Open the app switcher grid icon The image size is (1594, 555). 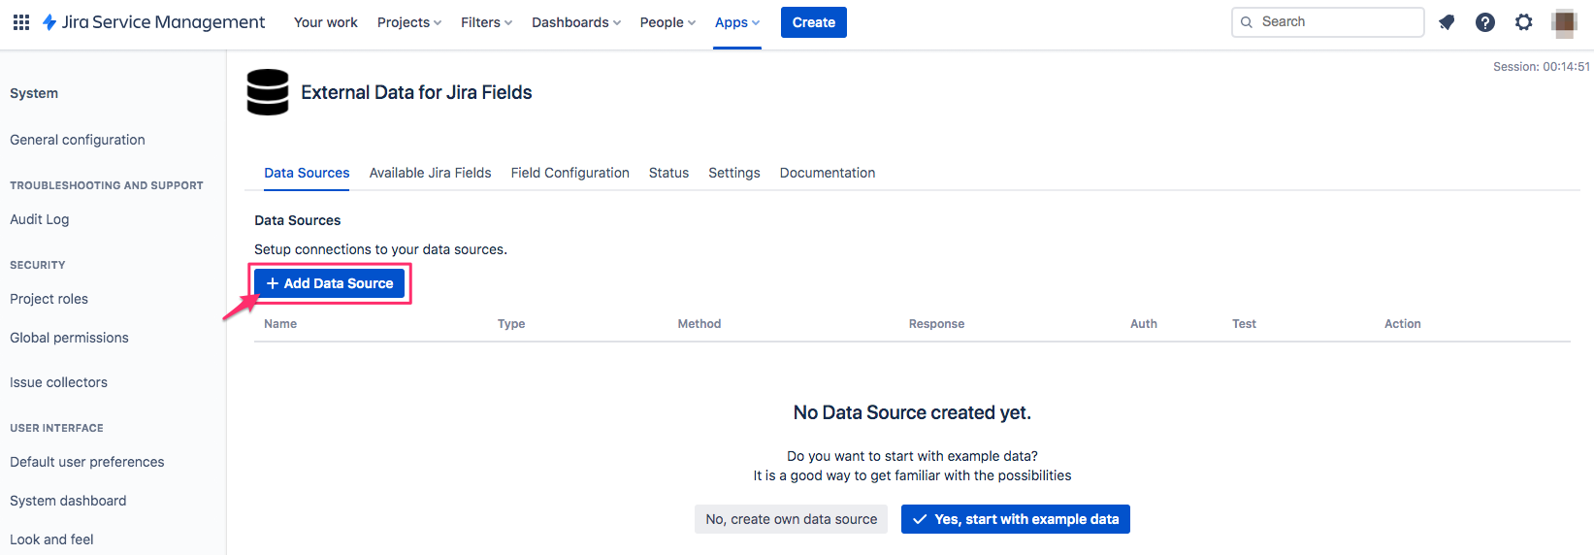click(x=21, y=22)
